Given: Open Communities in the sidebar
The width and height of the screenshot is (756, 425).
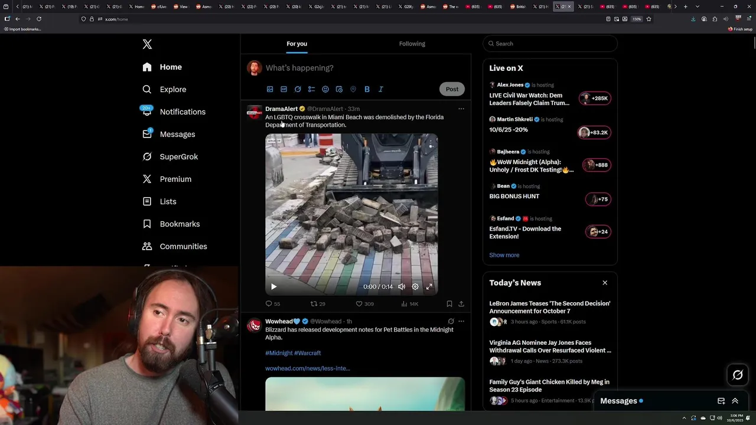Looking at the screenshot, I should [x=175, y=246].
